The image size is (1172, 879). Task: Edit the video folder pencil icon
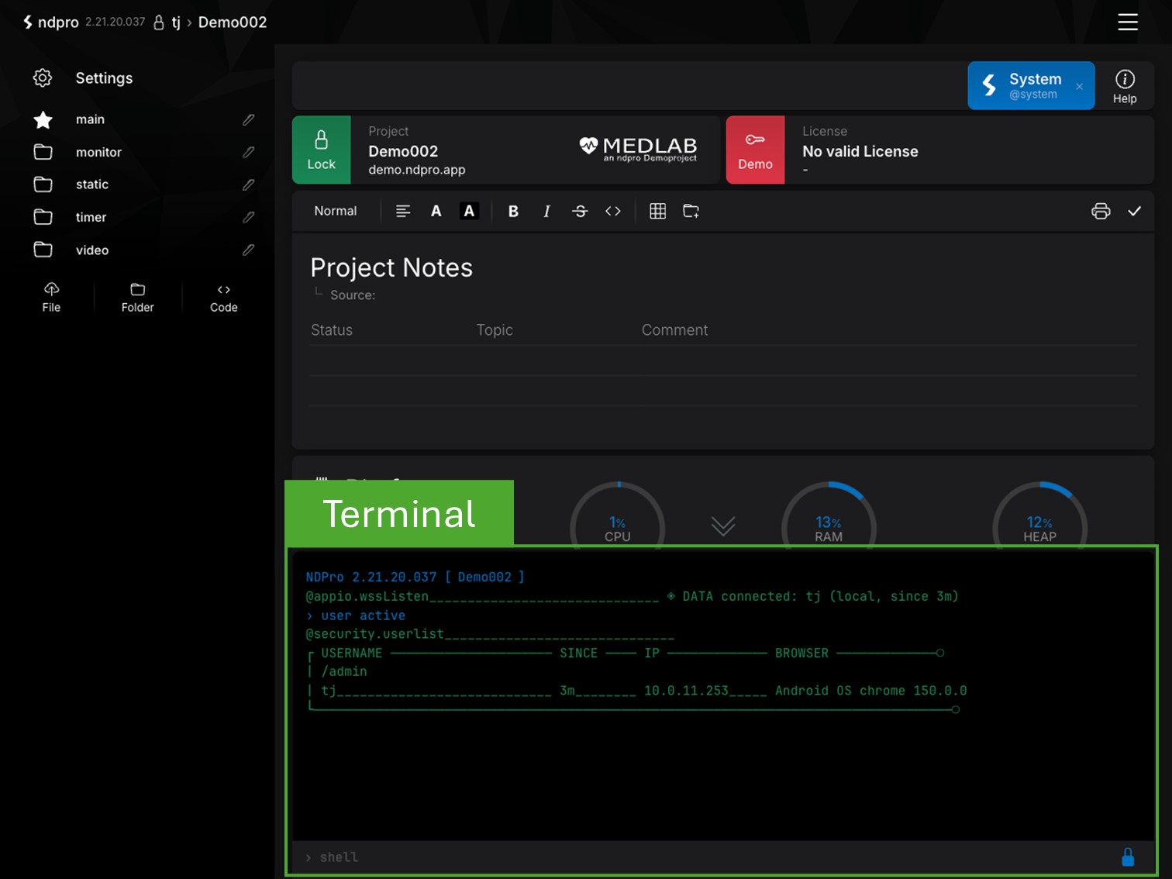coord(248,250)
